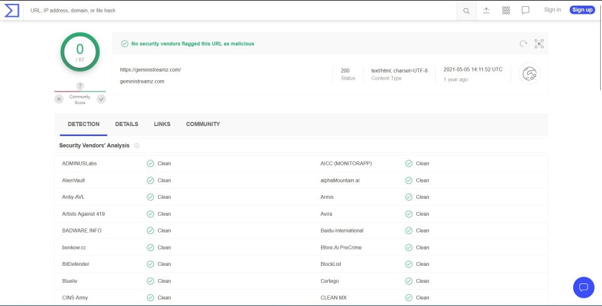
Task: Click the Community Score label
Action: click(80, 100)
